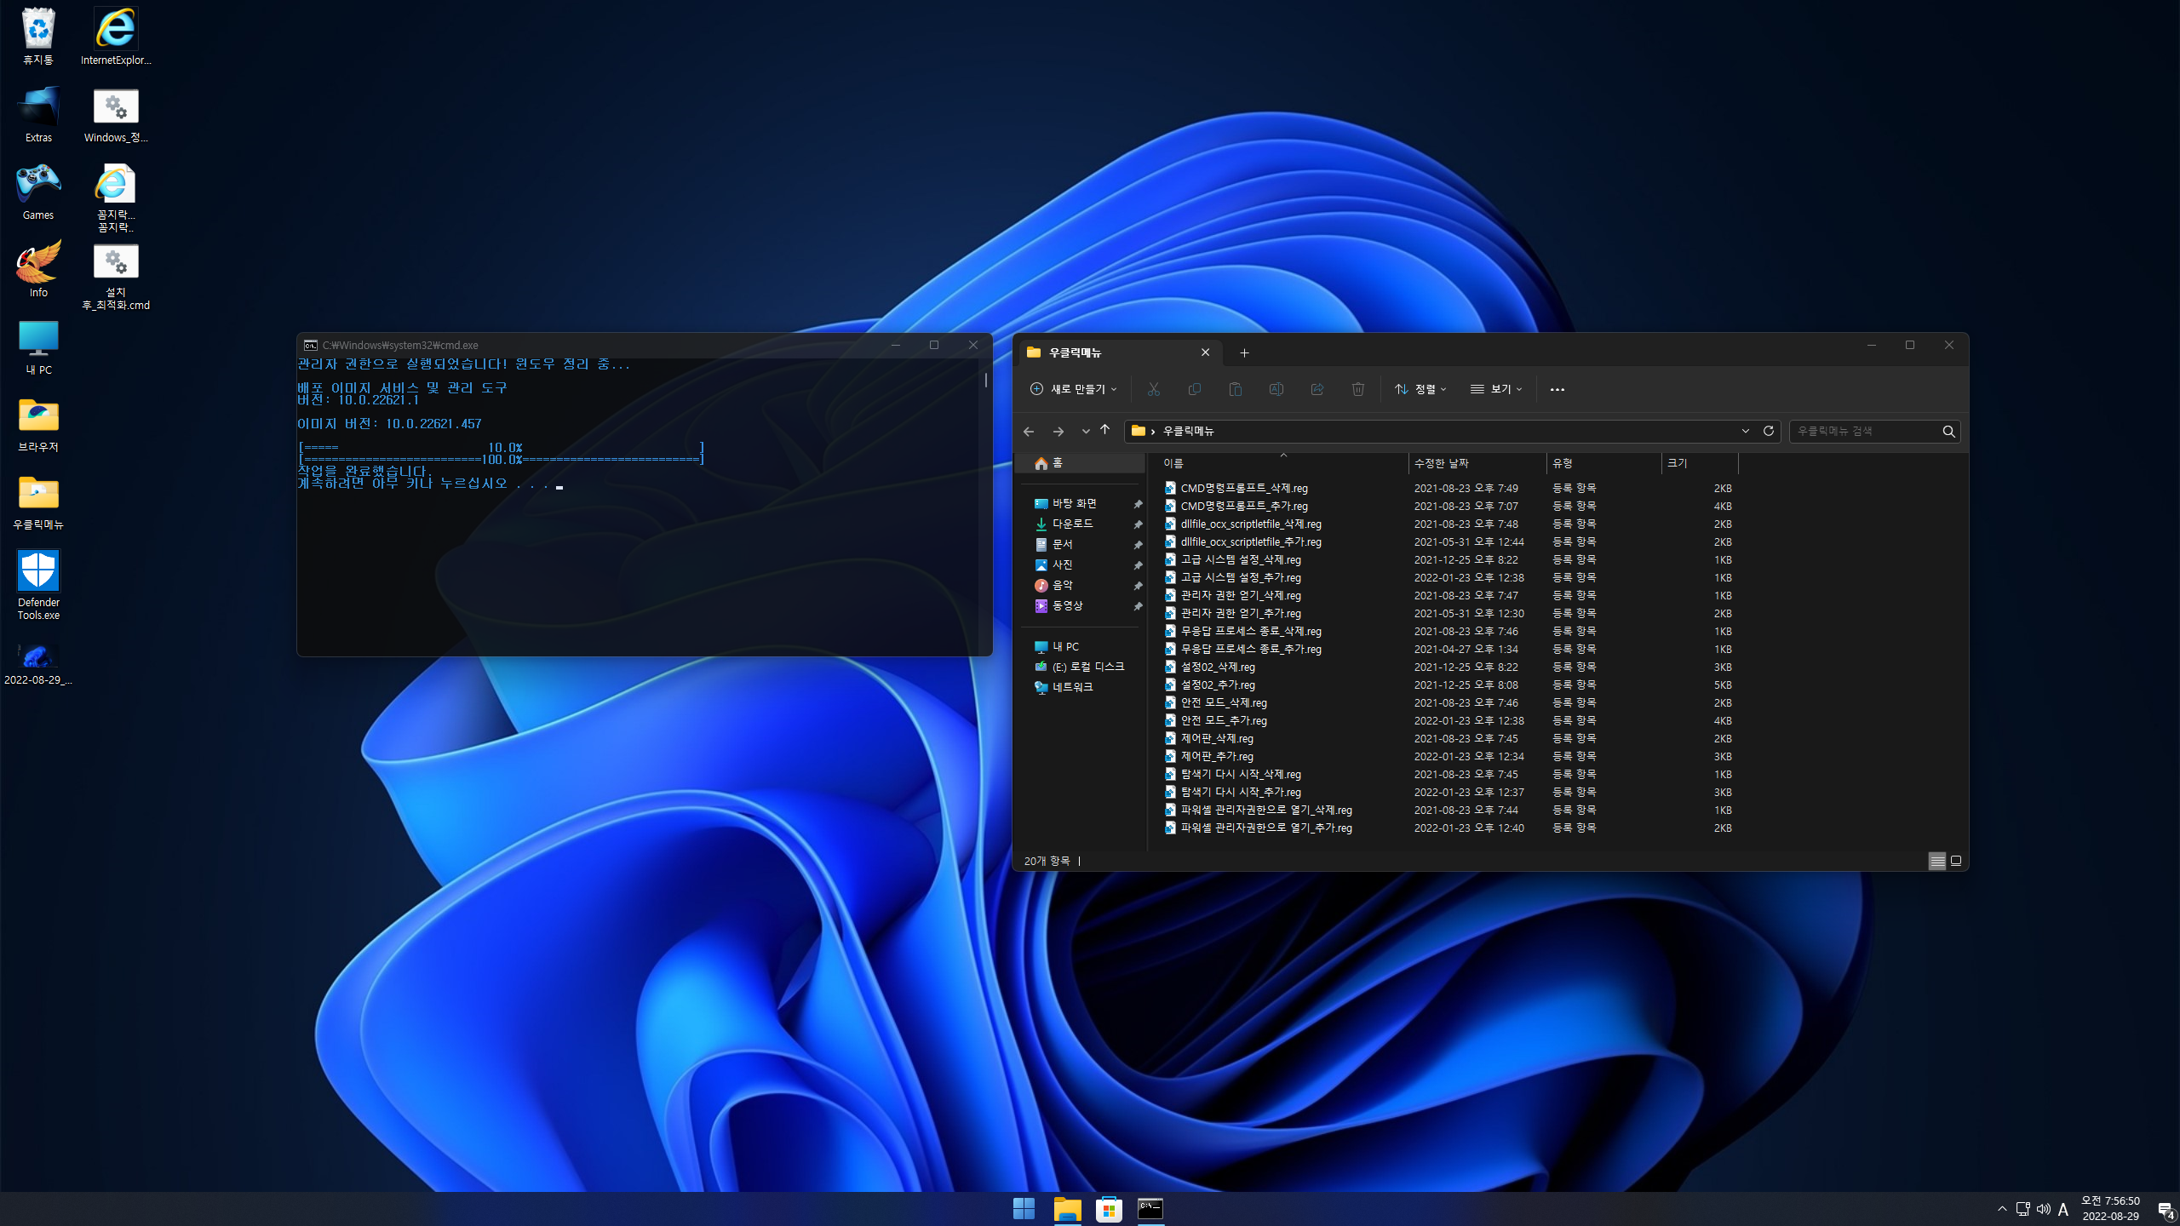
Task: Open the 정렬 sort dropdown
Action: (x=1420, y=389)
